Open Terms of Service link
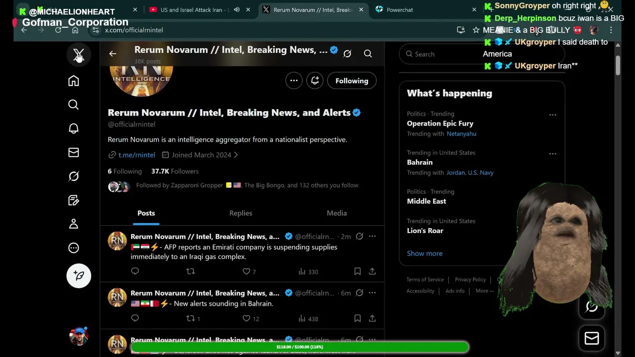 click(x=425, y=280)
